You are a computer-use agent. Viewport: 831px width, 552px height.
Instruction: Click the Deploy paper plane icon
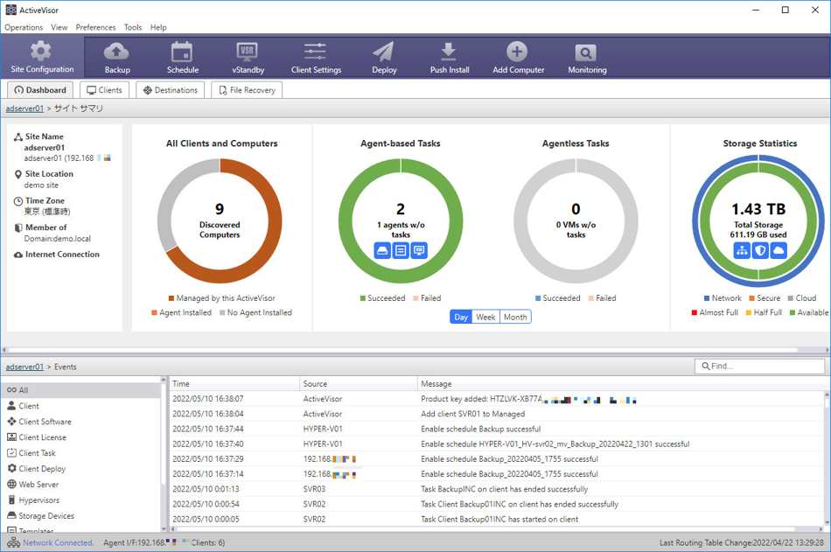tap(384, 52)
